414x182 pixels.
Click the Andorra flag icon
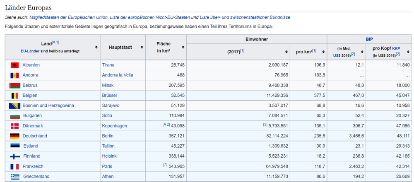tap(14, 75)
